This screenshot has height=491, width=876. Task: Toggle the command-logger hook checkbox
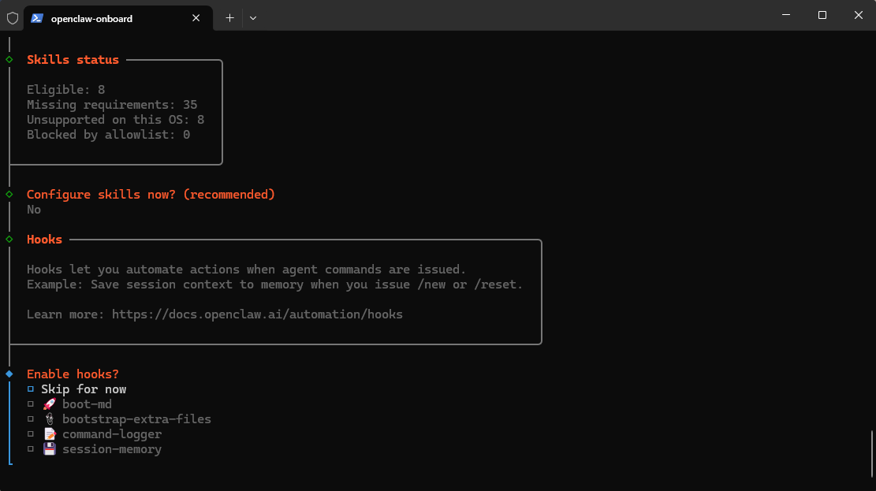click(x=31, y=434)
